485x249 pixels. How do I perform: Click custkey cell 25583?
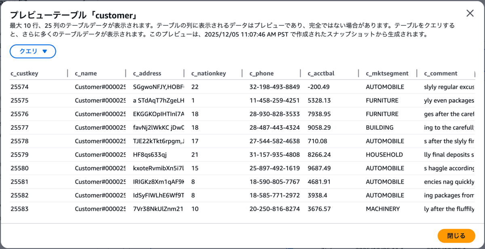pos(19,209)
